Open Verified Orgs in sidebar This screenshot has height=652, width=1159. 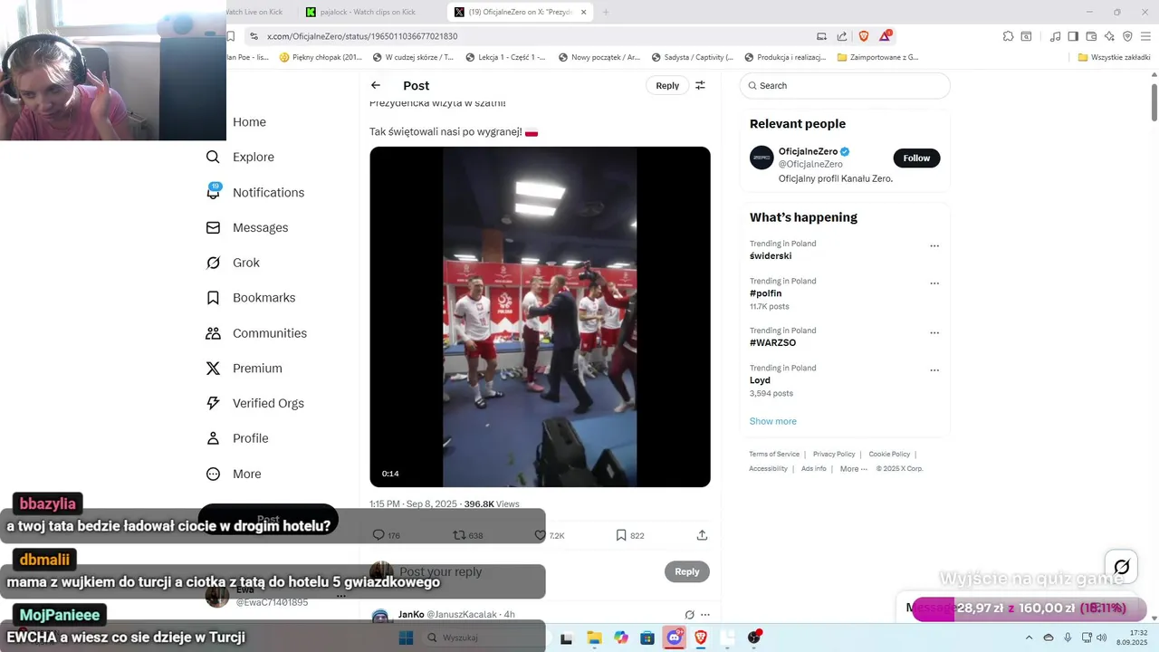pos(254,403)
